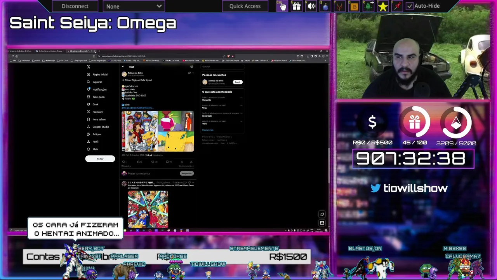Open three-dot menu beside Imperatriz trend
This screenshot has width=497, height=280.
(x=241, y=114)
